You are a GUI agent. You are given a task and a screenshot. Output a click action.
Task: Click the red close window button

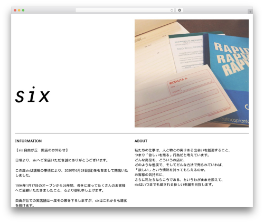15,10
